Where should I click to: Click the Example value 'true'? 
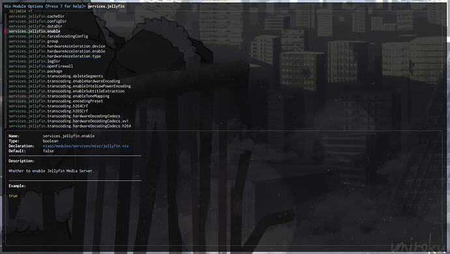coord(13,196)
